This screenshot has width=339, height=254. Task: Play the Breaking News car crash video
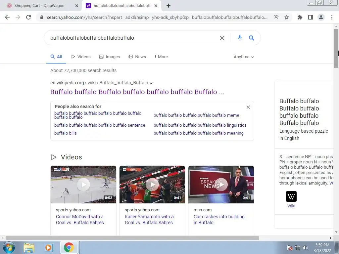[221, 185]
